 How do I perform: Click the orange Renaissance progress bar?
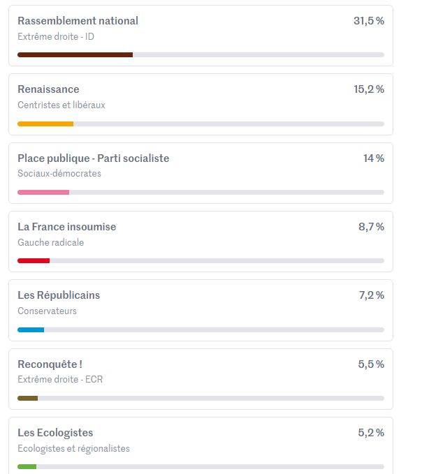[x=45, y=124]
